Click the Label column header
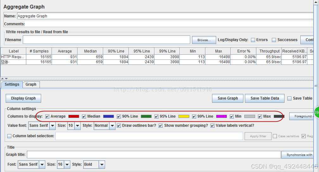This screenshot has height=172, width=319. pos(13,51)
